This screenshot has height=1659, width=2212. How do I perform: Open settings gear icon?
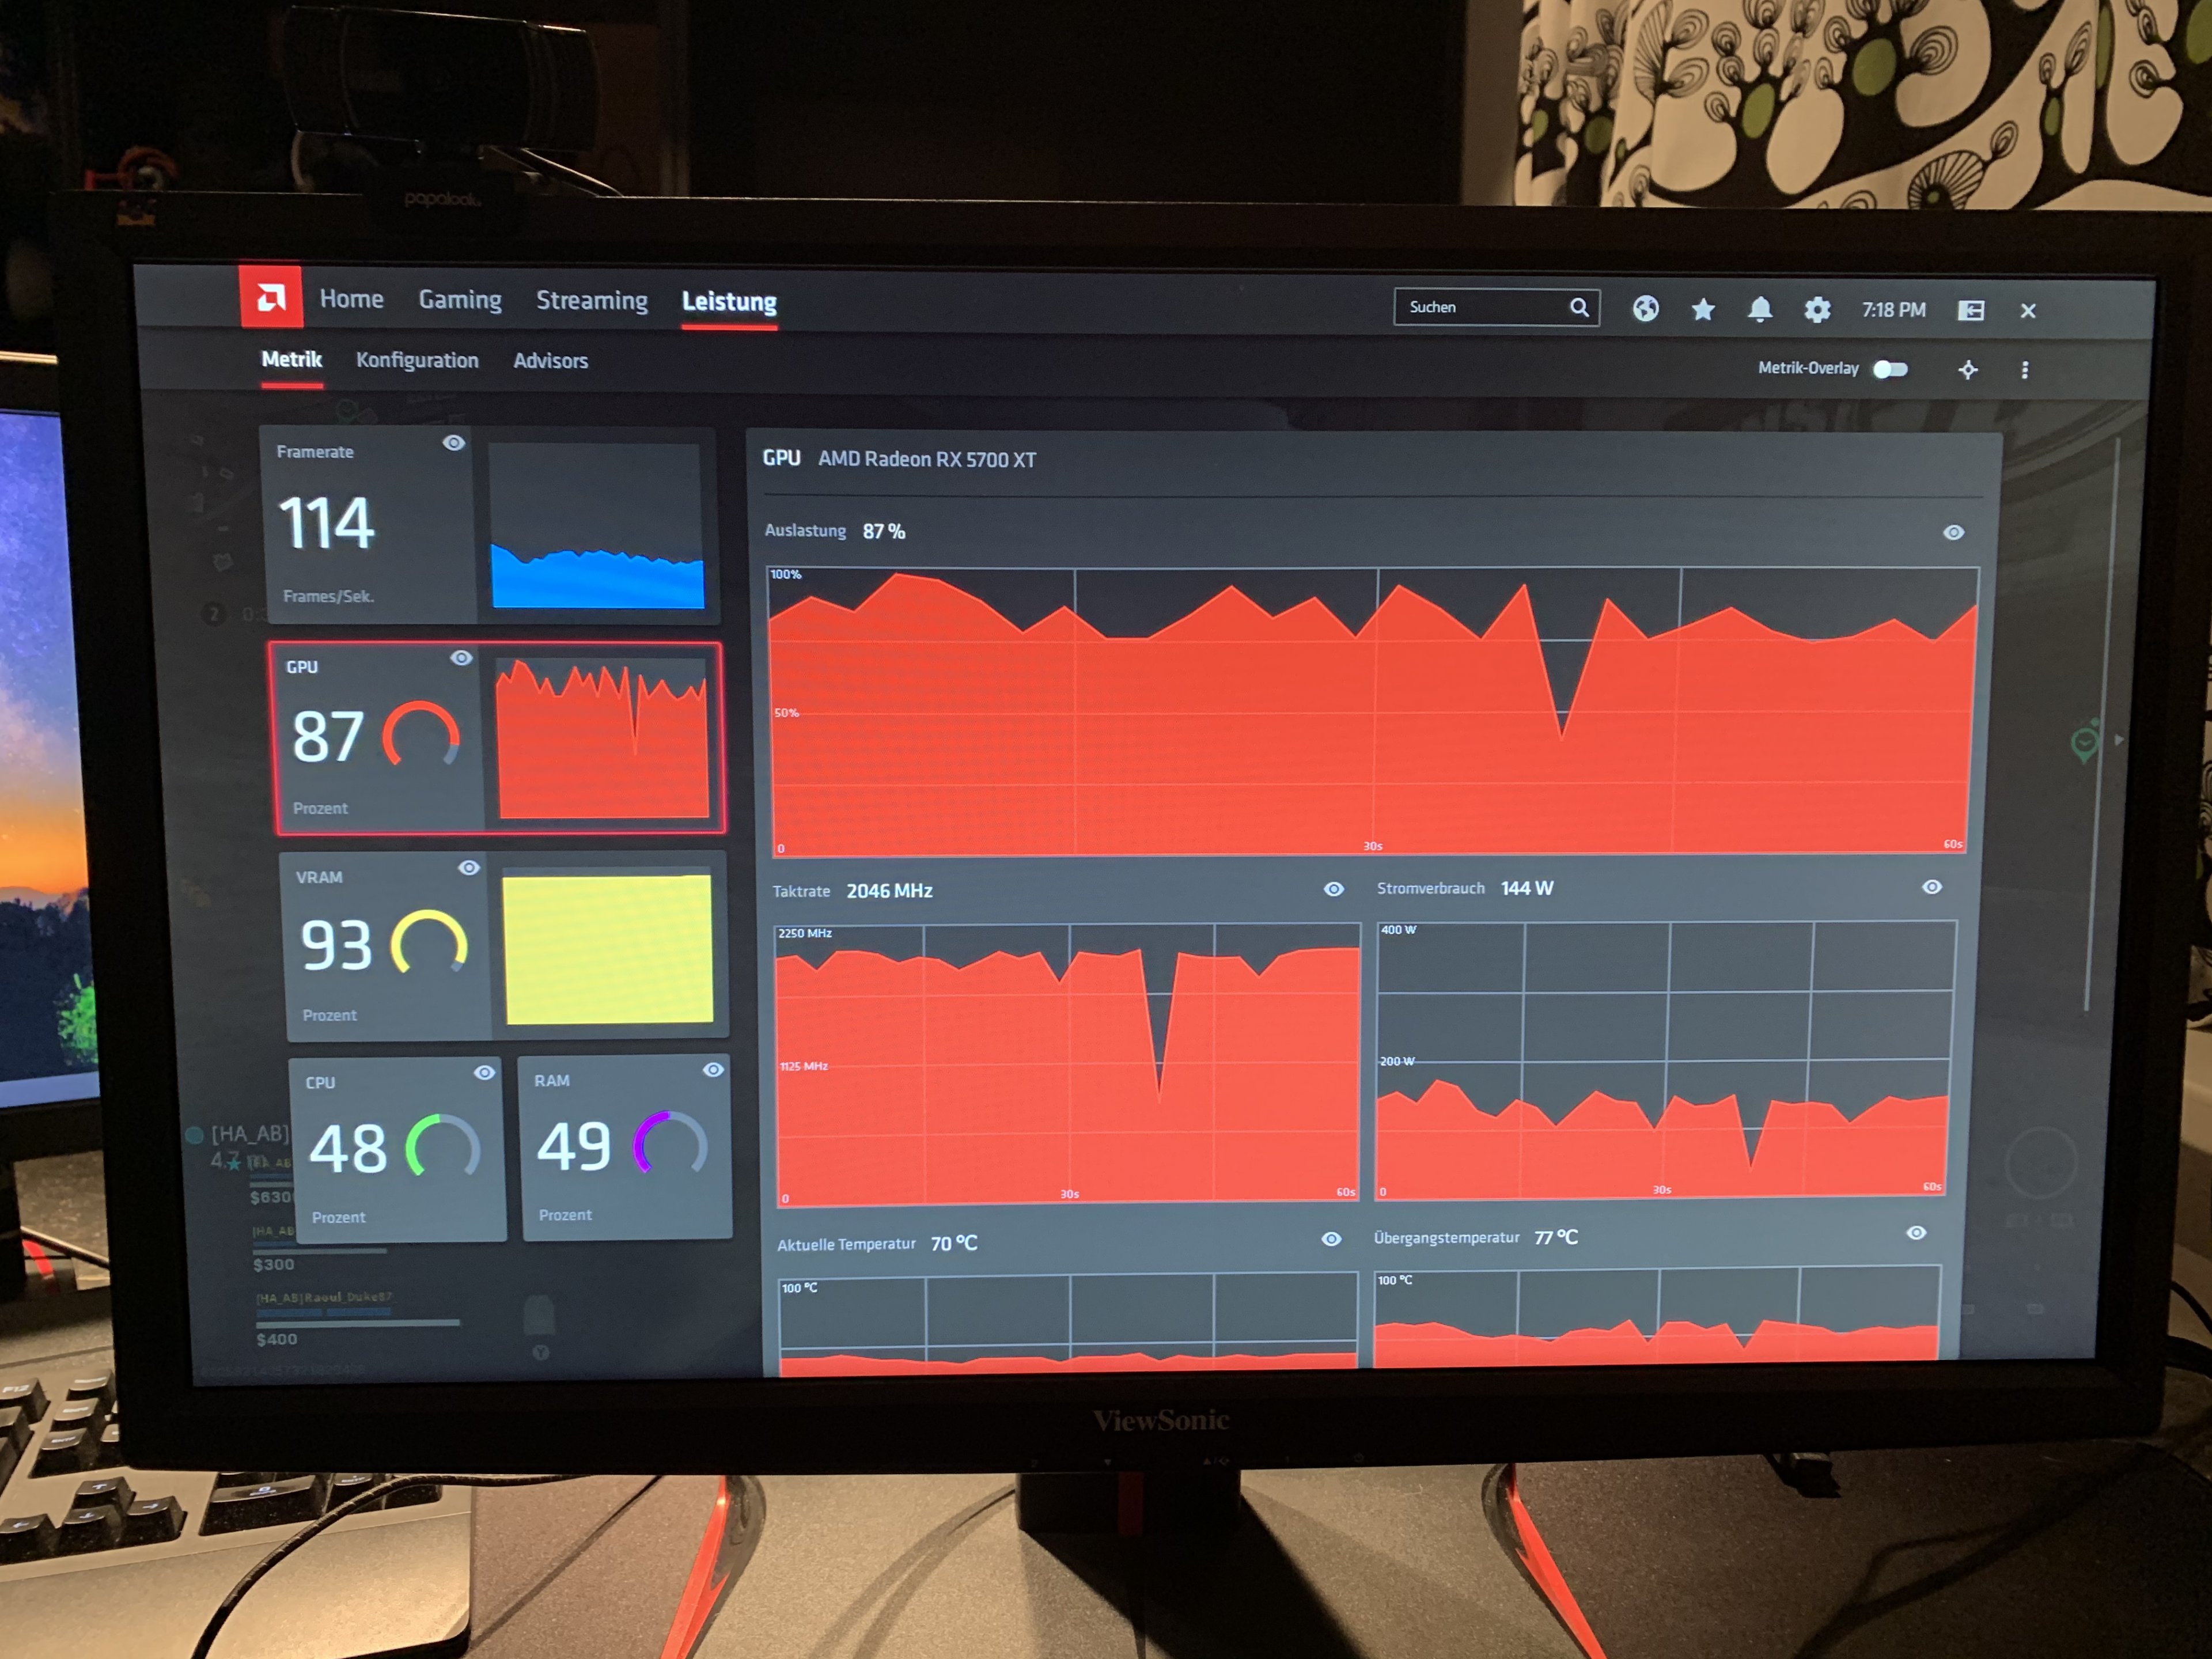pyautogui.click(x=1817, y=310)
